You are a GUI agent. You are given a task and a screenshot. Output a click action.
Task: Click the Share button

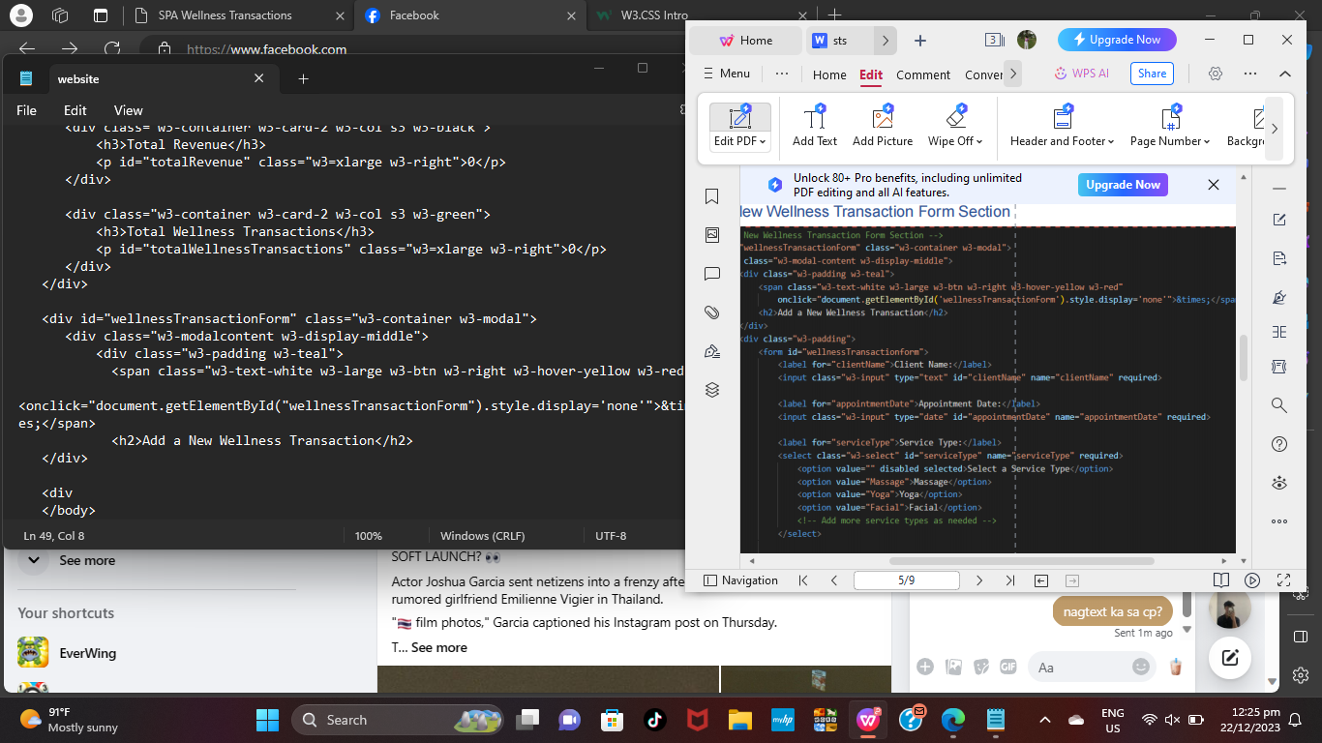[x=1152, y=74]
